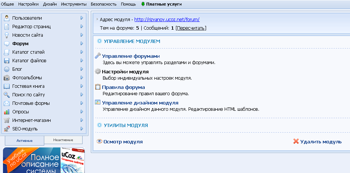This screenshot has width=350, height=173.
Task: Expand the Фотоальбомы submenu arrow
Action: [82, 78]
